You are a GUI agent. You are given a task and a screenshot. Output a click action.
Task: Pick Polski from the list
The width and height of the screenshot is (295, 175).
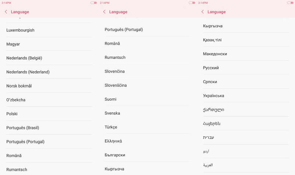[x=49, y=114]
